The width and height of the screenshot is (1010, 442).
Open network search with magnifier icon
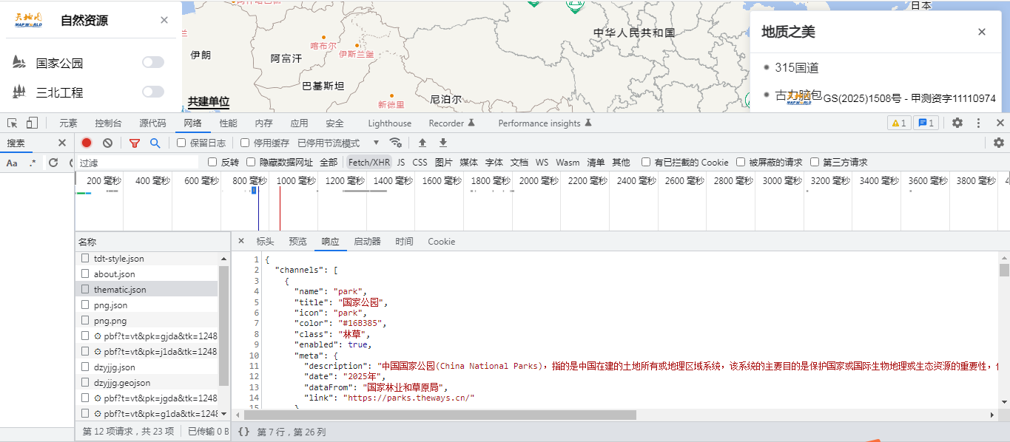155,143
